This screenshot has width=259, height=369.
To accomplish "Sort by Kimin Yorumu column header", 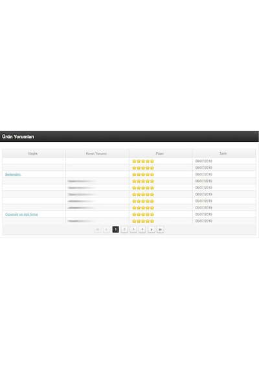I will pos(96,153).
